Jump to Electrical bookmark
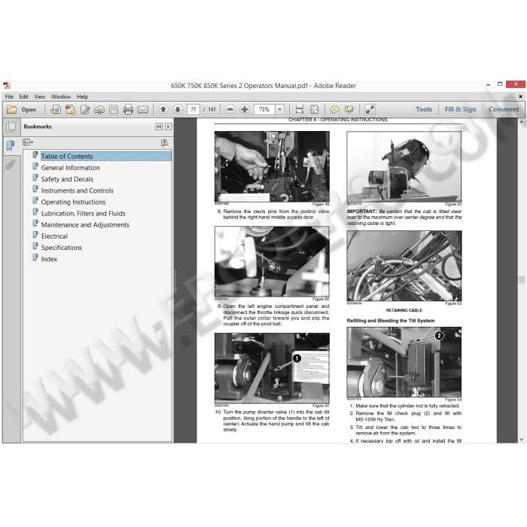527x527 pixels. [x=54, y=236]
